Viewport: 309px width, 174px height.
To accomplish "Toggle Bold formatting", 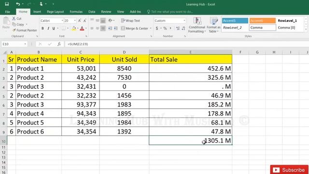I will pyautogui.click(x=42, y=29).
